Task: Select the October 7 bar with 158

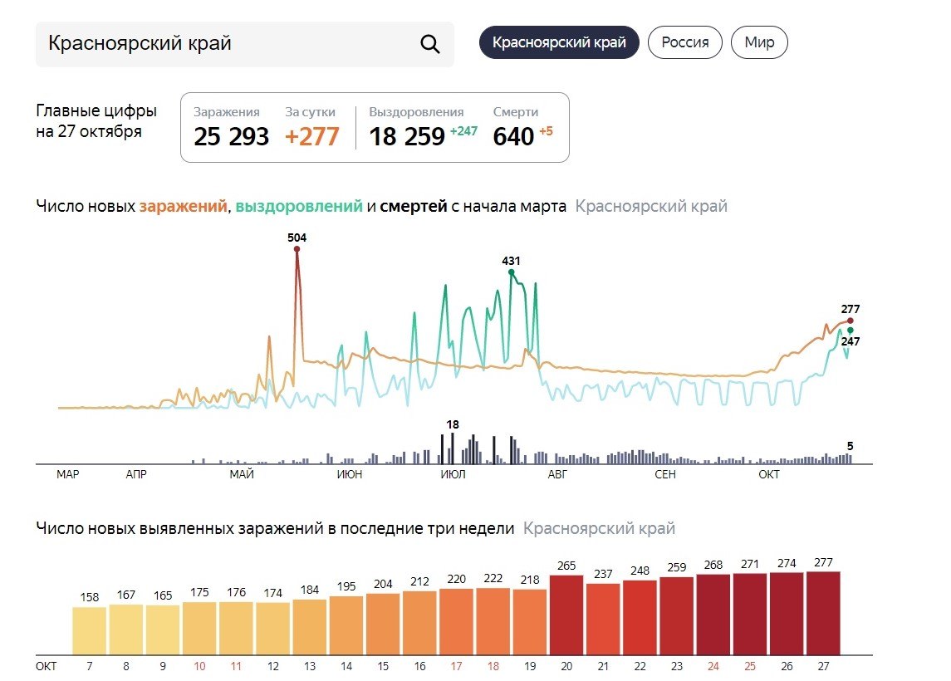Action: click(89, 630)
